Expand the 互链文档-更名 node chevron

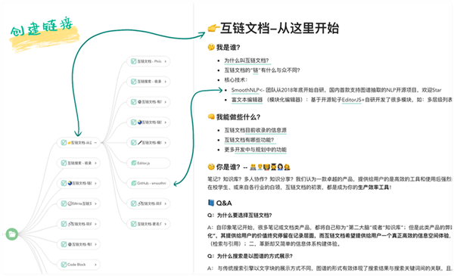coord(165,224)
